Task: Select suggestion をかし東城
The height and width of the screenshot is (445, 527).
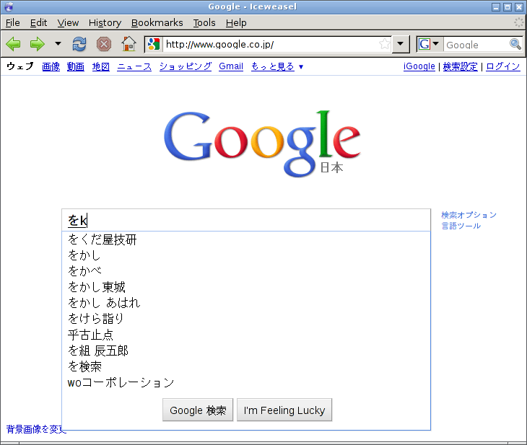Action: click(x=246, y=287)
